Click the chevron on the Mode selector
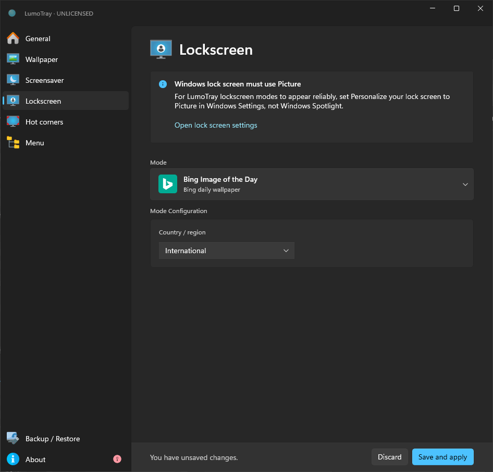The width and height of the screenshot is (493, 472). (x=465, y=184)
